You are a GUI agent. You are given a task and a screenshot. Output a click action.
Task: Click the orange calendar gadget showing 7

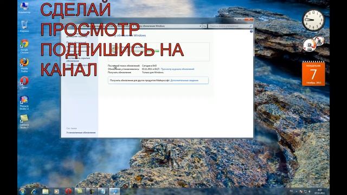(x=313, y=74)
